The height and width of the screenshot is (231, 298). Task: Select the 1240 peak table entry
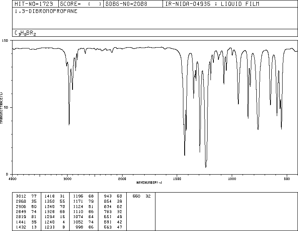(55, 222)
